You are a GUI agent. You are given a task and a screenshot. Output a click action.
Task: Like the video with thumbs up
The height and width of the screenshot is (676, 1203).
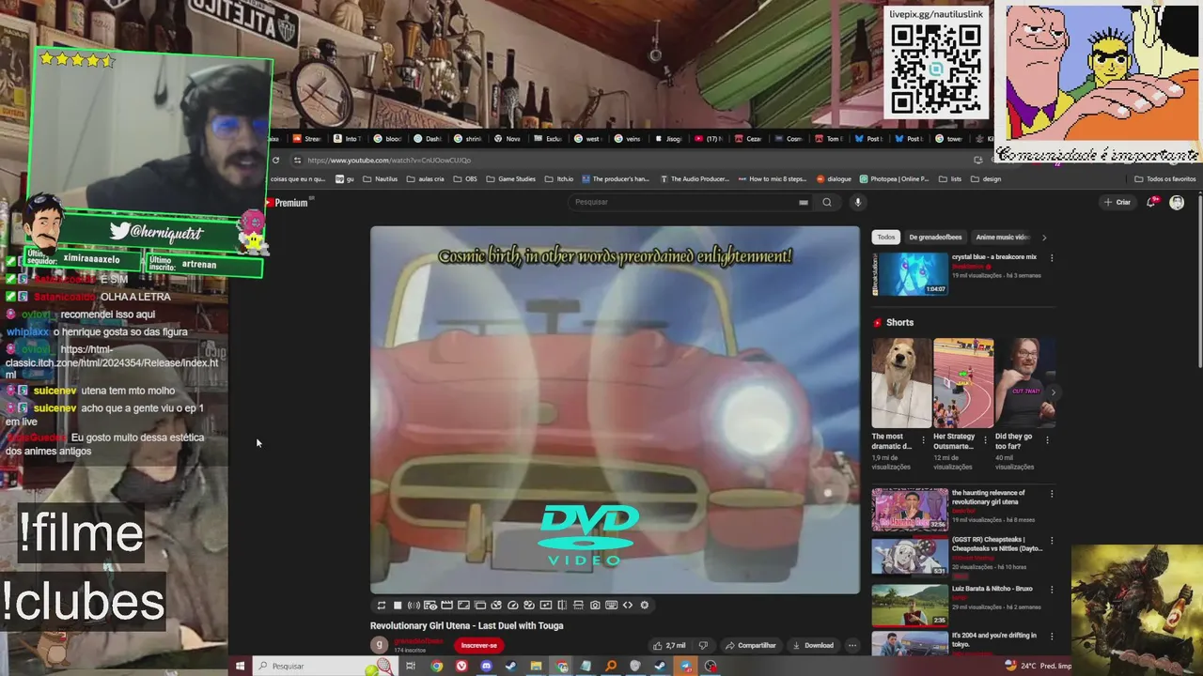pyautogui.click(x=669, y=645)
